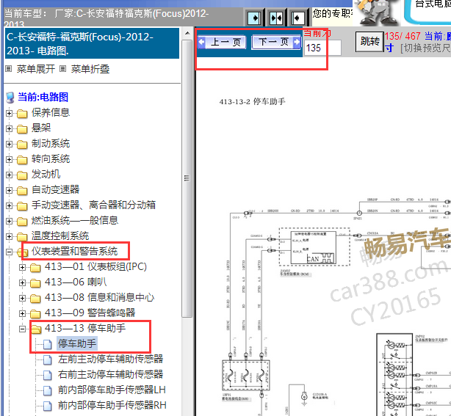Open 右前主动停车辅助传感器 document
The width and height of the screenshot is (451, 416).
(x=110, y=374)
